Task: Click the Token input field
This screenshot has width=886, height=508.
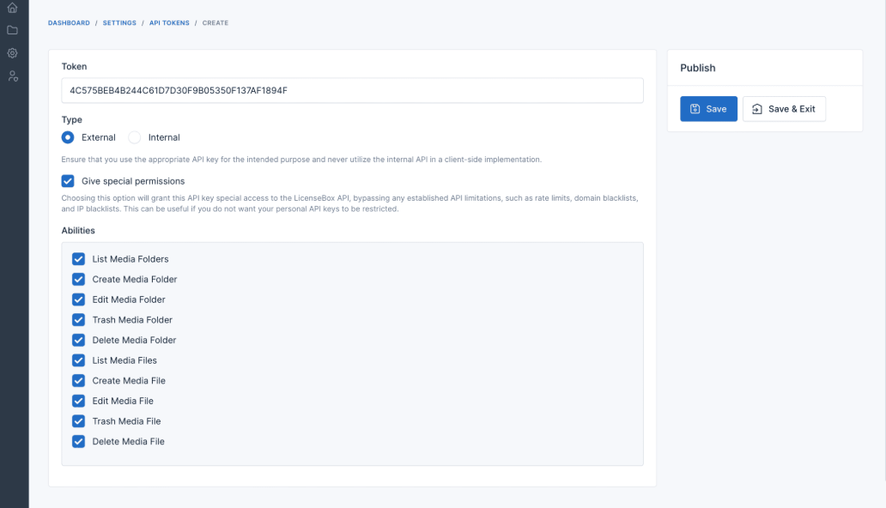Action: click(352, 90)
